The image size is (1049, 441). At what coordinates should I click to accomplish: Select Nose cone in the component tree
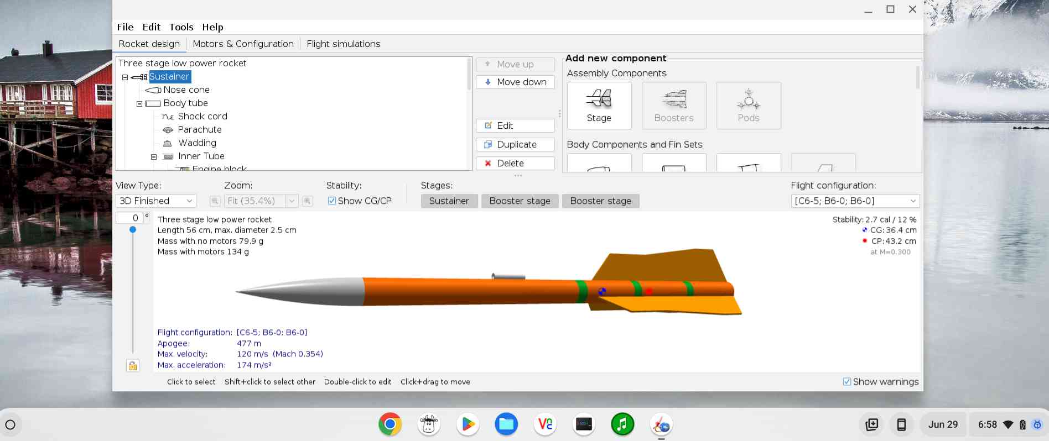(186, 90)
